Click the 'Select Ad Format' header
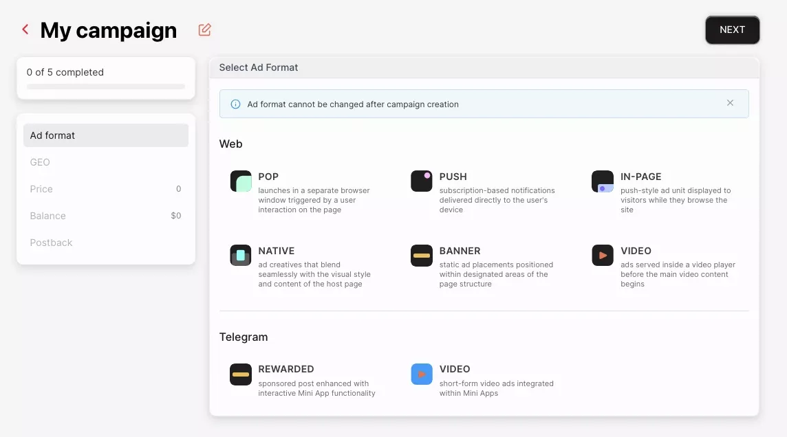Viewport: 787px width, 437px height. tap(259, 67)
